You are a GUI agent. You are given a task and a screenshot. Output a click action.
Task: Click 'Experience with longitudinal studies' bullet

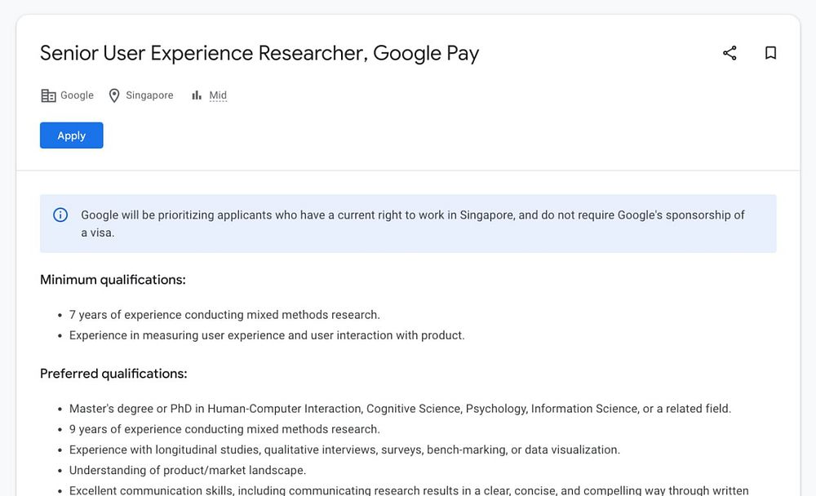pos(344,449)
